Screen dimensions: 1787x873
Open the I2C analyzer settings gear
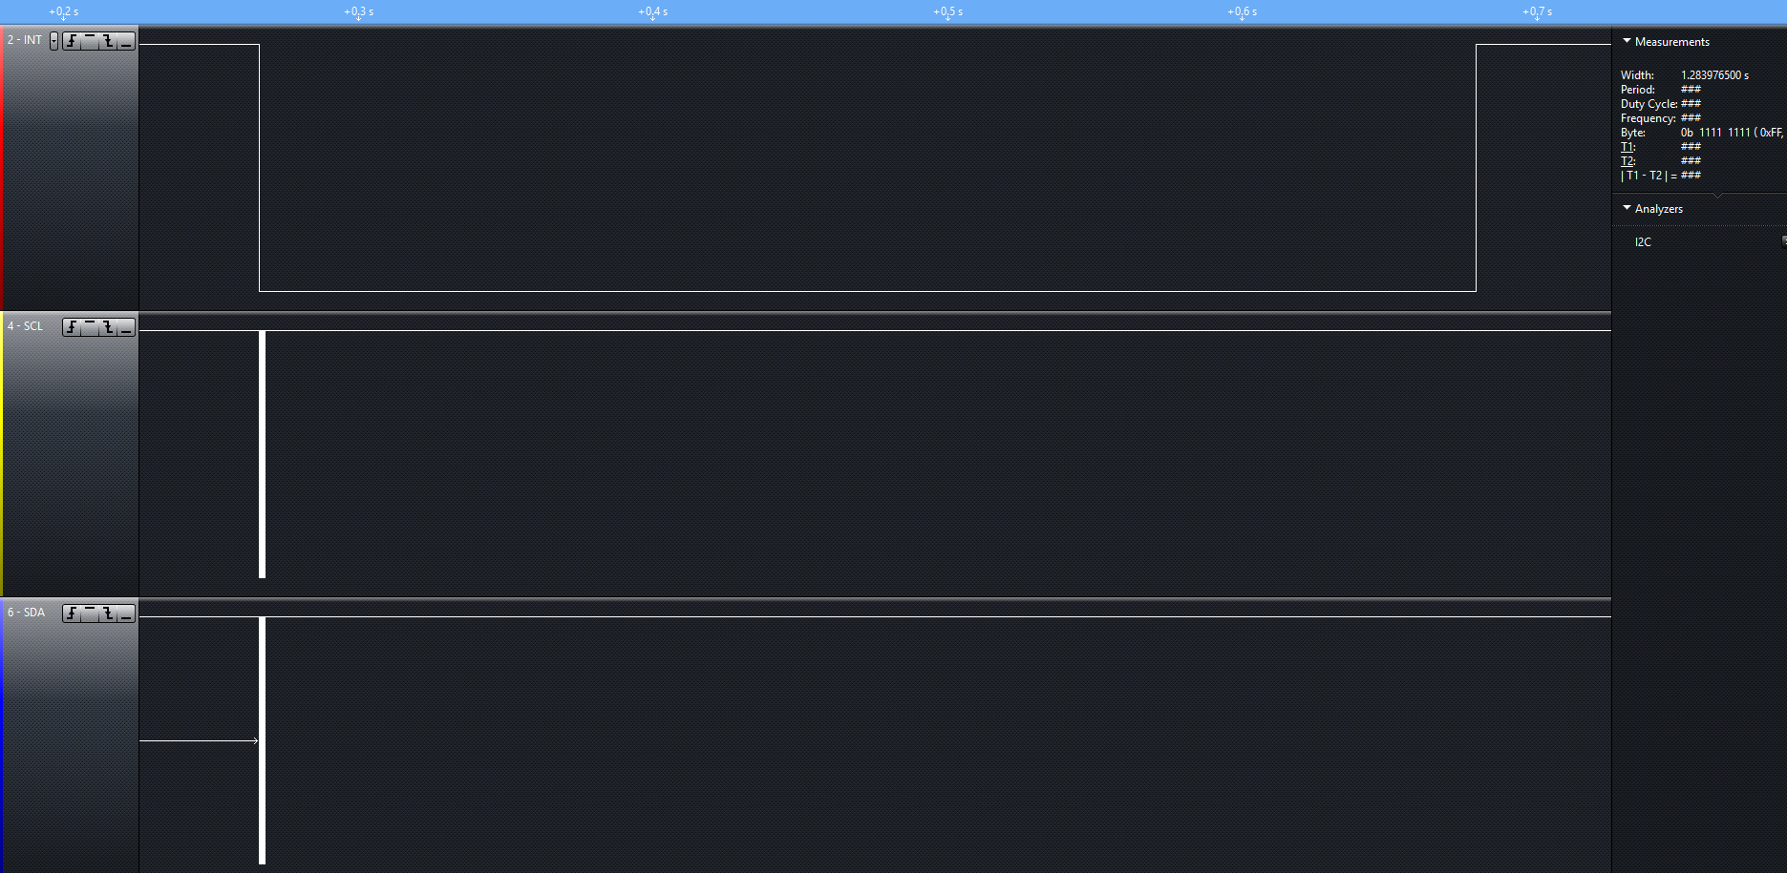pos(1783,241)
